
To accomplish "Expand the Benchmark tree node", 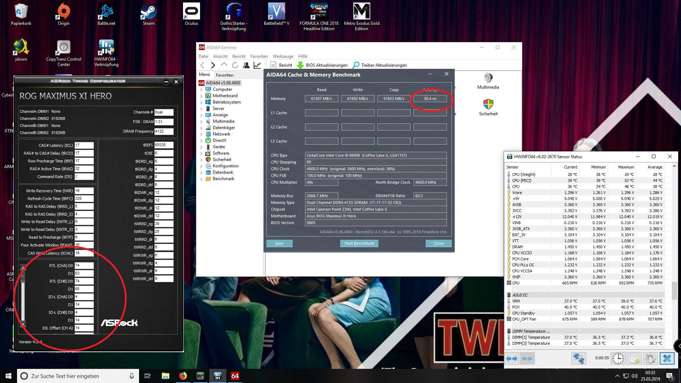I will pos(201,179).
